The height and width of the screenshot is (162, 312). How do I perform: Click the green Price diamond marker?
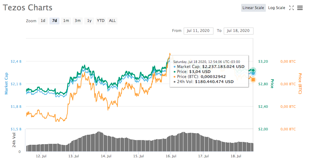point(253,70)
